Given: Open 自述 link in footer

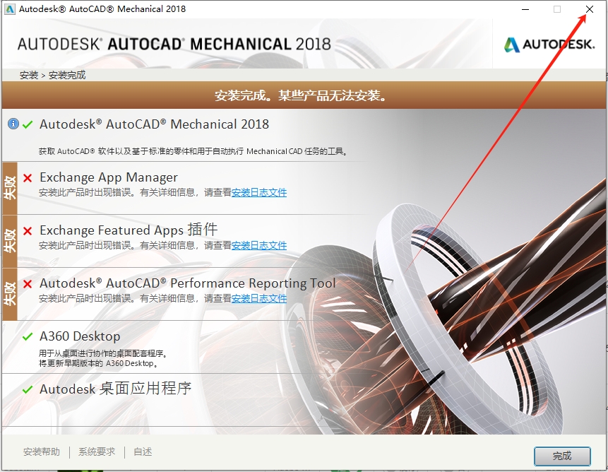Looking at the screenshot, I should point(143,452).
